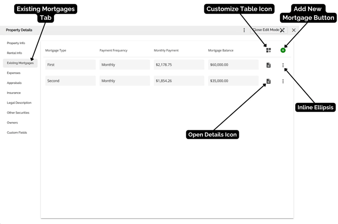Edit Monthly Payment $1,854.26 field
The height and width of the screenshot is (224, 338).
pyautogui.click(x=179, y=81)
